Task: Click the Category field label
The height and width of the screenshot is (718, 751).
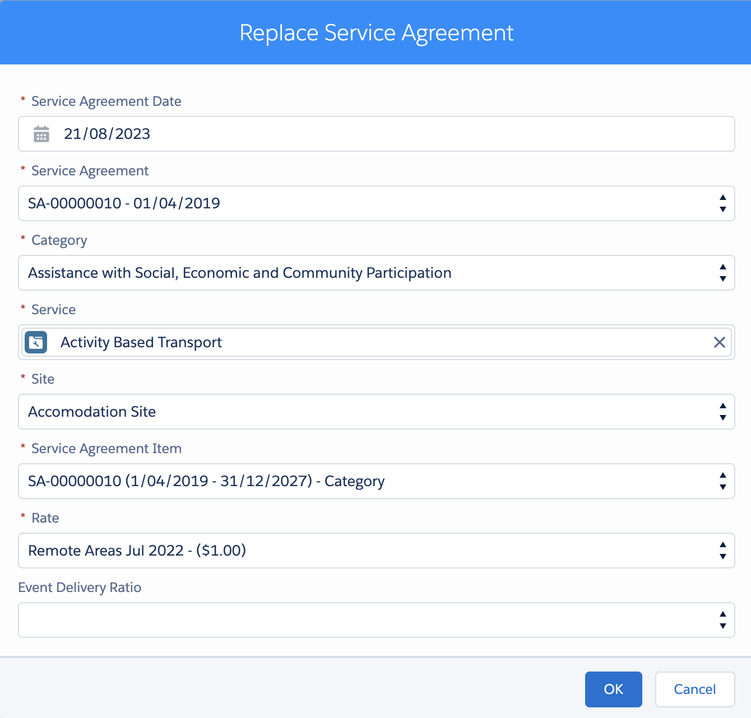Action: [x=59, y=241]
